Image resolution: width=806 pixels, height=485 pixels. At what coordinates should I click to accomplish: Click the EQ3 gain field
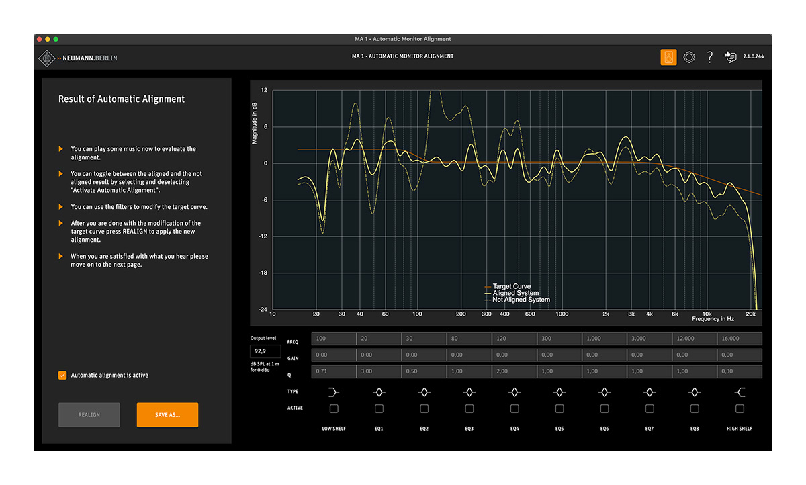click(x=469, y=355)
